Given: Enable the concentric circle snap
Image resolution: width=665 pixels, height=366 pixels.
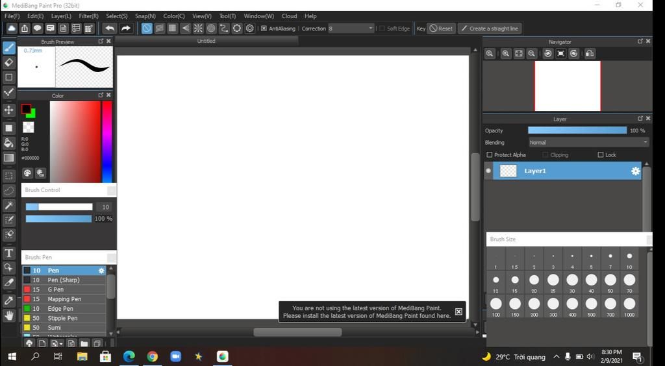Looking at the screenshot, I should coord(211,29).
